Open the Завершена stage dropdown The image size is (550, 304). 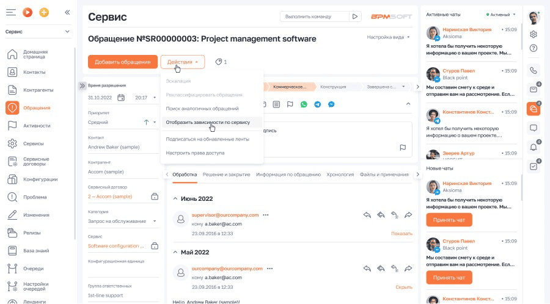click(x=404, y=87)
